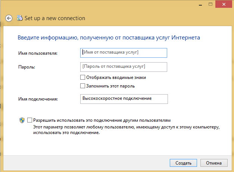Check "Разрешить использовать это подключение другим пользователям"
Viewport: 234px width, 172px height.
pos(30,121)
